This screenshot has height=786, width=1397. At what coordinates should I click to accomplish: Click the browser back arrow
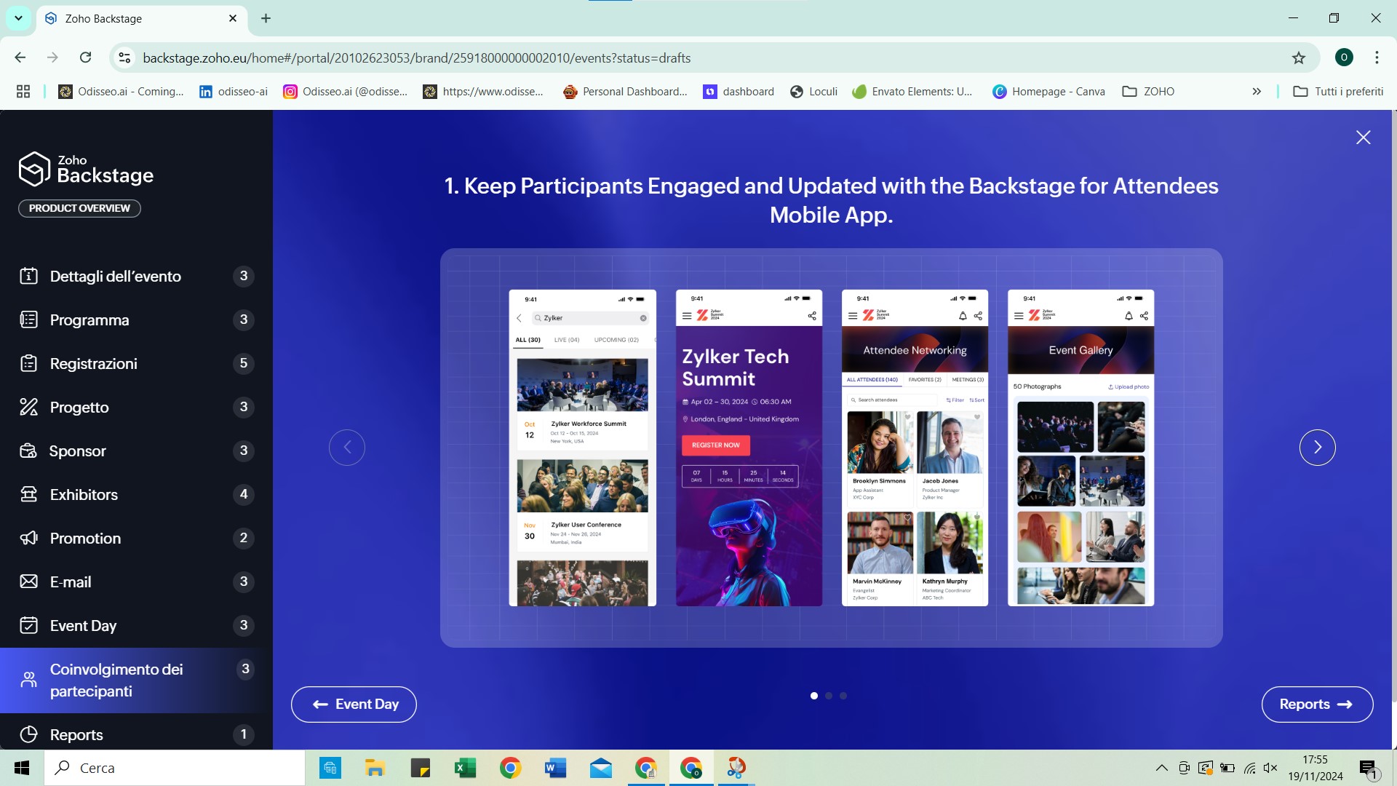tap(20, 57)
